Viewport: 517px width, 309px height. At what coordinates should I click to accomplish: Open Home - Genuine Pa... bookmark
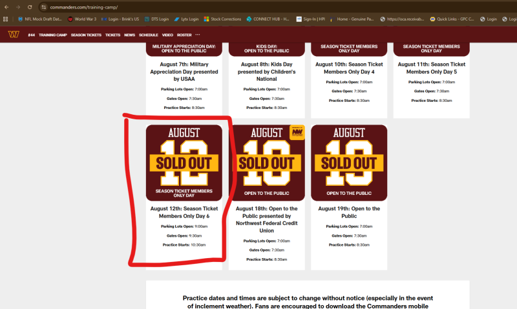coord(352,19)
